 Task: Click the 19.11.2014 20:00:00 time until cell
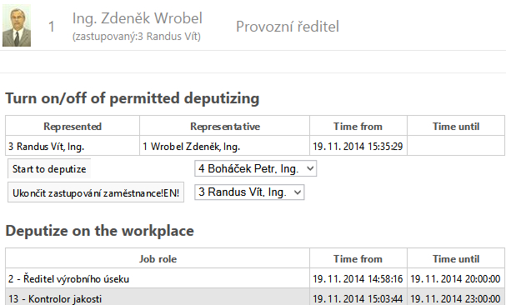pos(456,278)
